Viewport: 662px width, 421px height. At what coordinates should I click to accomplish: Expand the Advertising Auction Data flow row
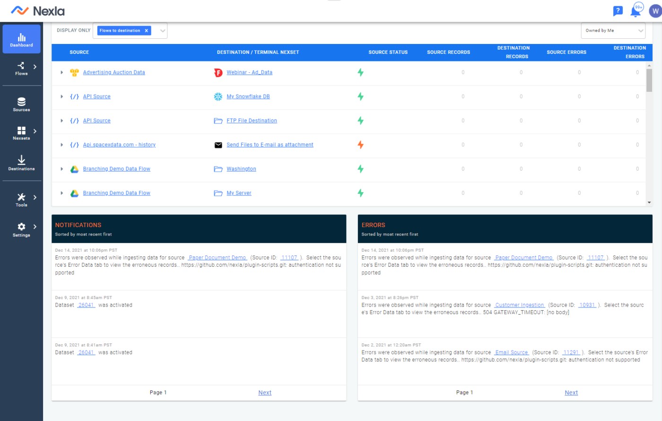click(61, 72)
